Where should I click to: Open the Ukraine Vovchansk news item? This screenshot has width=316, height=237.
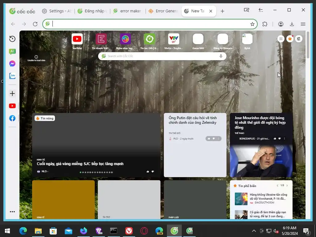[x=261, y=198]
